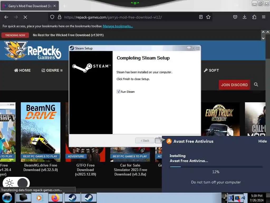Click ADVENTURE category tag on GTFO

[x=76, y=156]
